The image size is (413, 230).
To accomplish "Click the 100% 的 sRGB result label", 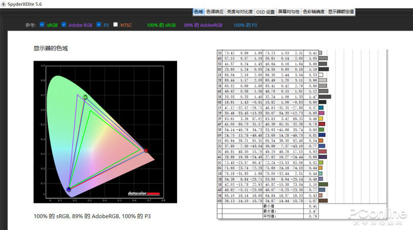I will (x=161, y=25).
